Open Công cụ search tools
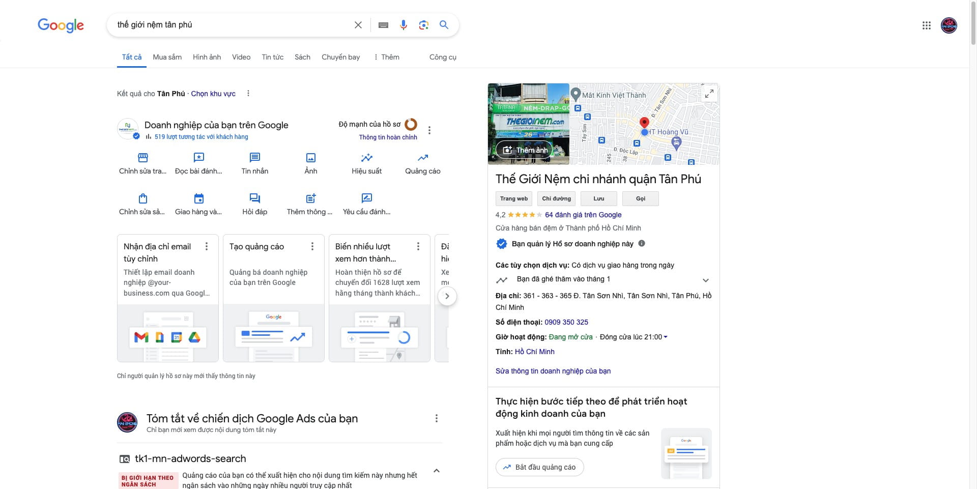 click(x=443, y=57)
